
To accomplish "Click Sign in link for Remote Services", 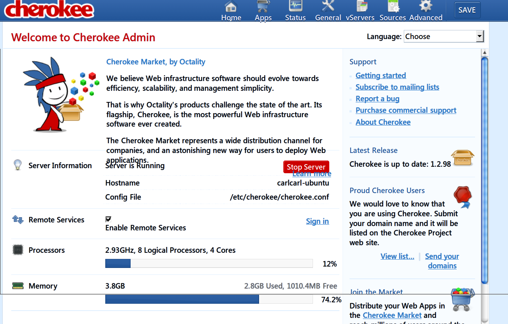I will [317, 221].
